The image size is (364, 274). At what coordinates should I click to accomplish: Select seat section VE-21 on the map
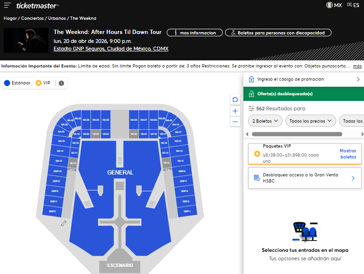(x=144, y=134)
